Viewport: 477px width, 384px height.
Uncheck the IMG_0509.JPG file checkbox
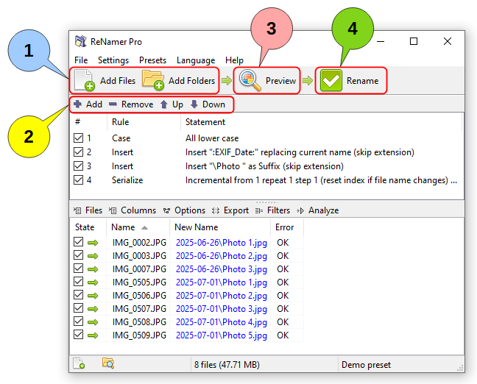[79, 335]
